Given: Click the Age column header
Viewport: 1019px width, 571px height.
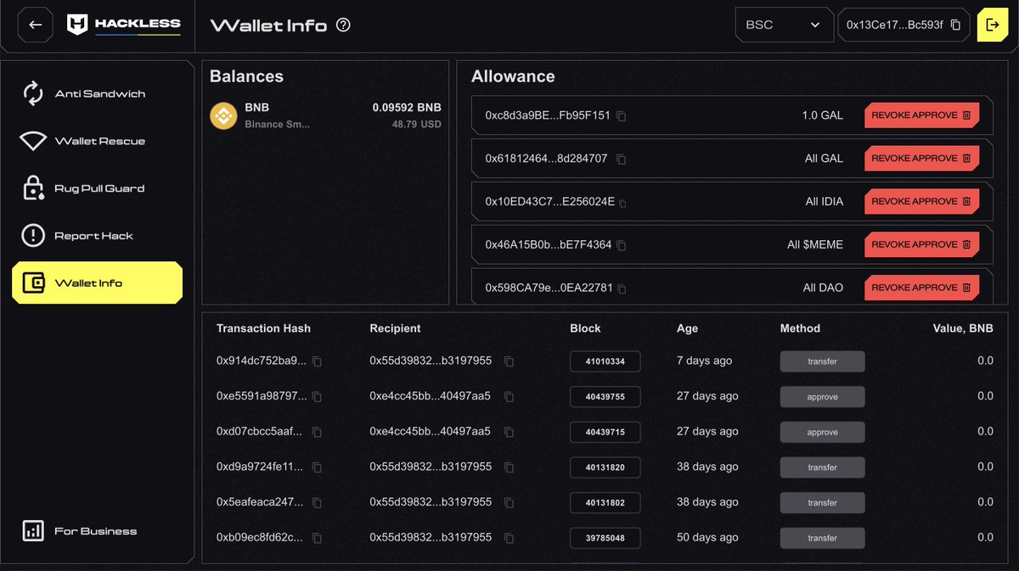Looking at the screenshot, I should tap(687, 328).
